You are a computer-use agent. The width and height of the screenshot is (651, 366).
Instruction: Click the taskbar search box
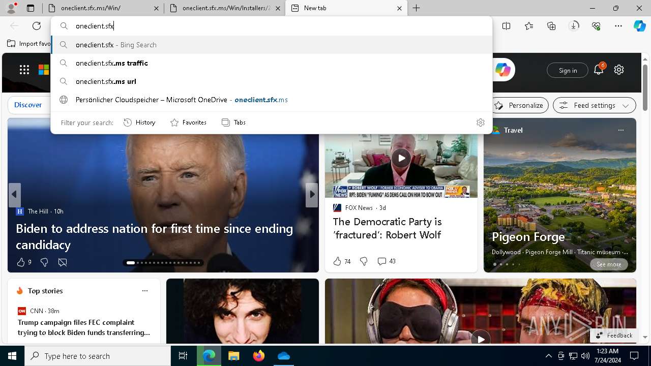[98, 356]
